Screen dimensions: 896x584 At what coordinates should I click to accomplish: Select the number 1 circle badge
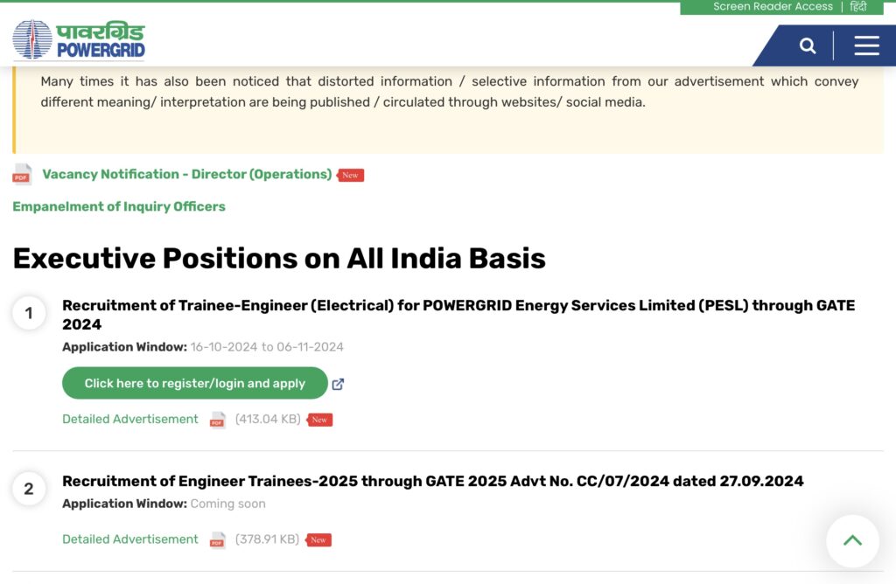[29, 313]
